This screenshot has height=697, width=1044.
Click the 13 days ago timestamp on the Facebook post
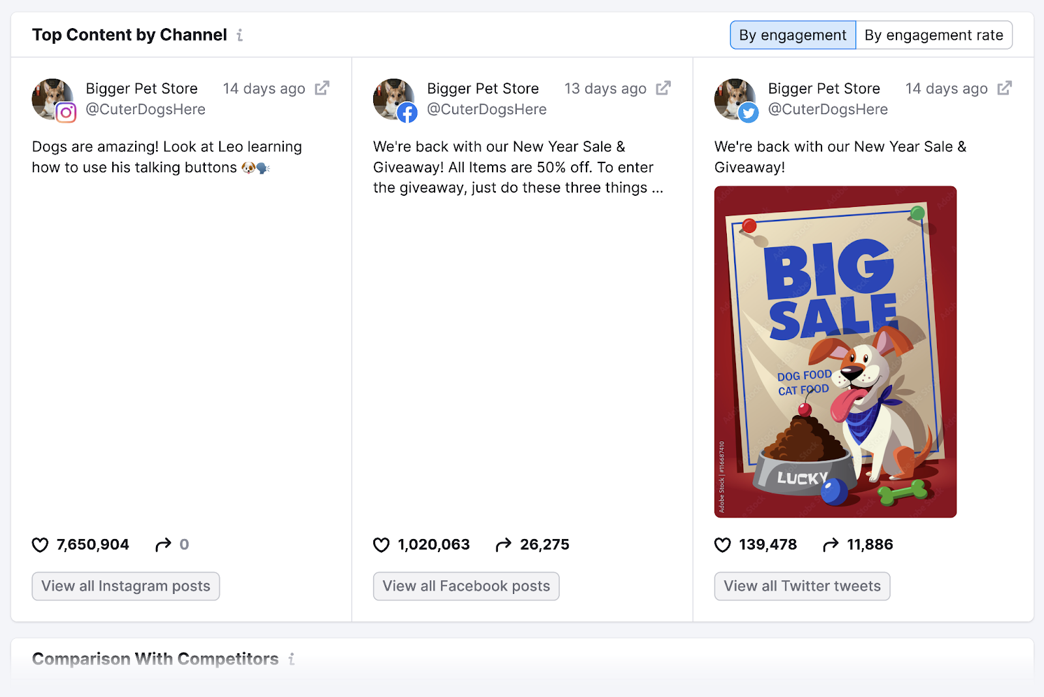604,88
